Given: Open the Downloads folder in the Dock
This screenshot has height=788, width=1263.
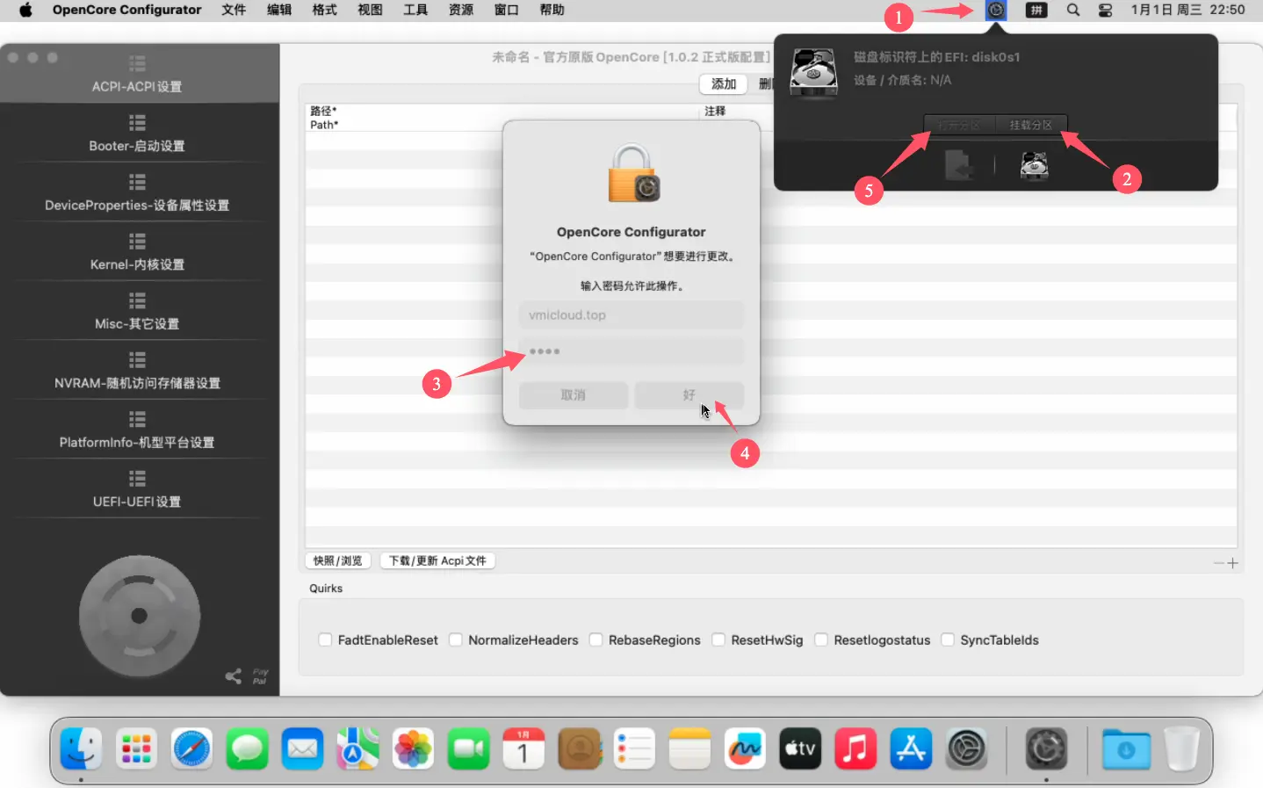Looking at the screenshot, I should (1126, 748).
